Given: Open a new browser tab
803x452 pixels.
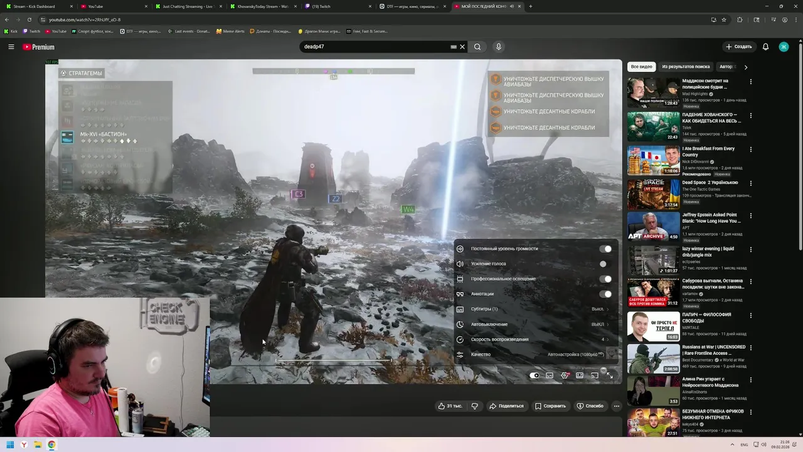Looking at the screenshot, I should click(x=531, y=6).
